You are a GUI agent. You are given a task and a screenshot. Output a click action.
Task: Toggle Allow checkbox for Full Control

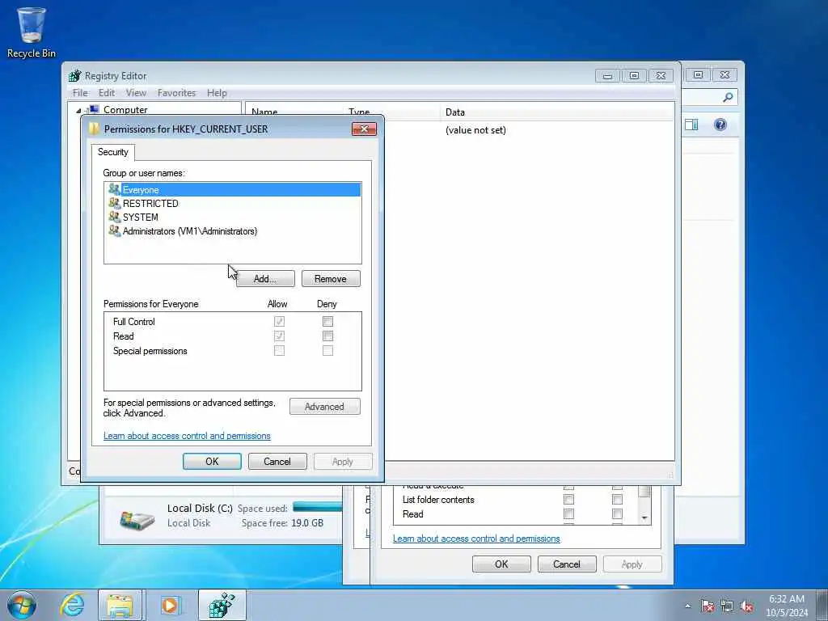(x=279, y=321)
